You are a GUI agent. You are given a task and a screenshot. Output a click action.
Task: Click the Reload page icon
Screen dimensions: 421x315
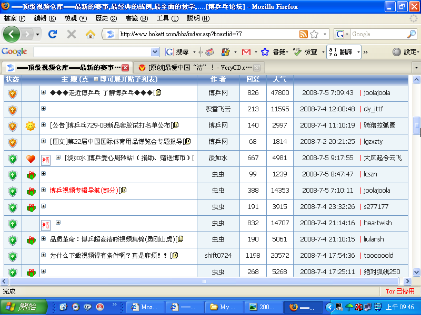coord(52,34)
